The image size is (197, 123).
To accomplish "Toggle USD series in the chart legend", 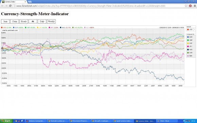I will tap(6, 27).
